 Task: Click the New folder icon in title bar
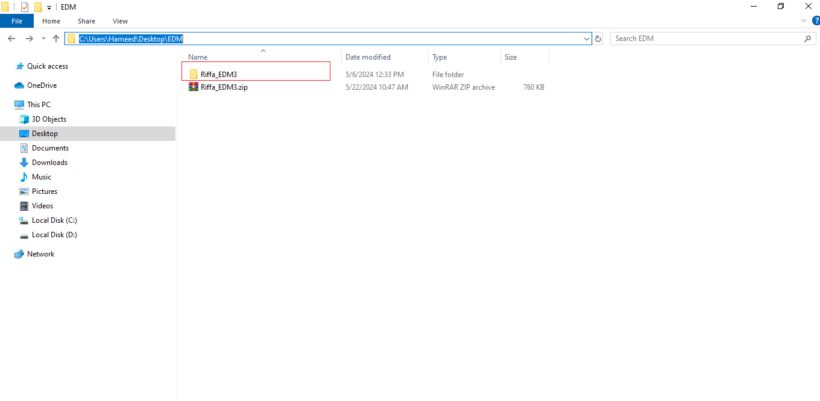point(38,7)
